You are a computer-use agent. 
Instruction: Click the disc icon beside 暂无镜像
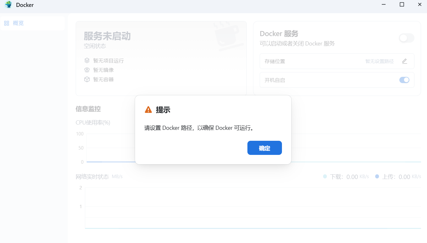pos(87,70)
